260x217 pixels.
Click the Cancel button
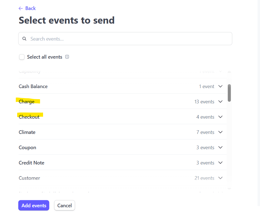tap(64, 205)
